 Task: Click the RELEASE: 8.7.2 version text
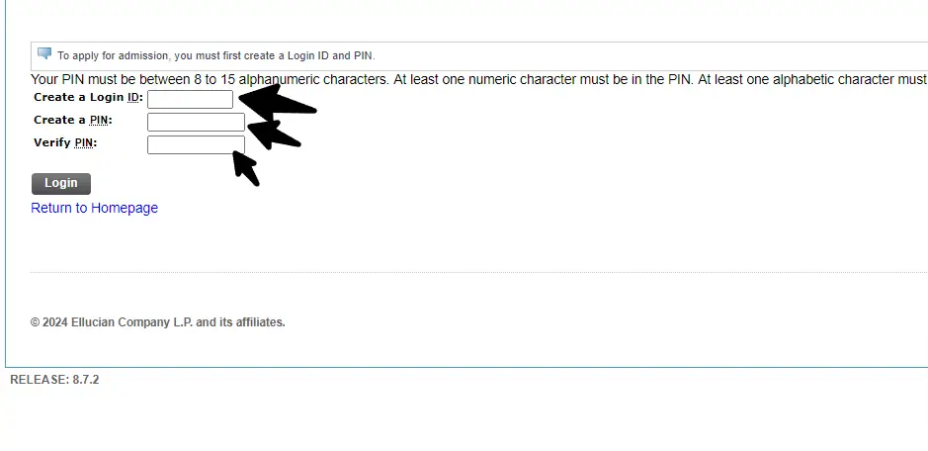(54, 380)
